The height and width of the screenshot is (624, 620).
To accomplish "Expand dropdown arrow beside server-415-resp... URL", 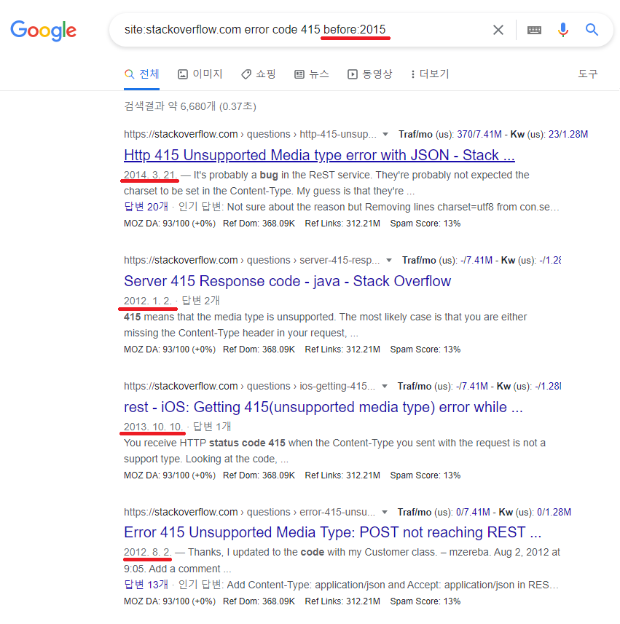I will [389, 260].
